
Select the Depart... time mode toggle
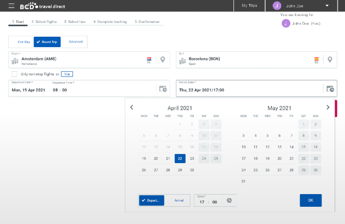tap(152, 200)
